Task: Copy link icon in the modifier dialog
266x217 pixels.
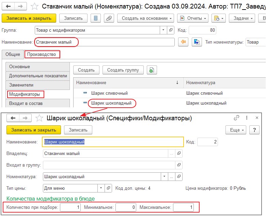Action: [x=236, y=118]
